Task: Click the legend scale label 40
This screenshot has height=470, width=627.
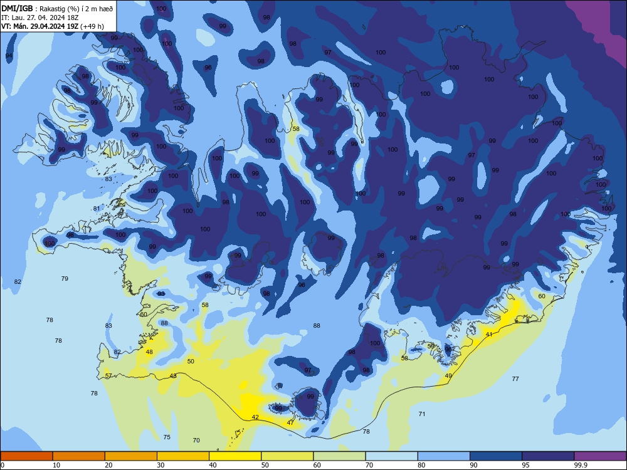Action: 213,465
